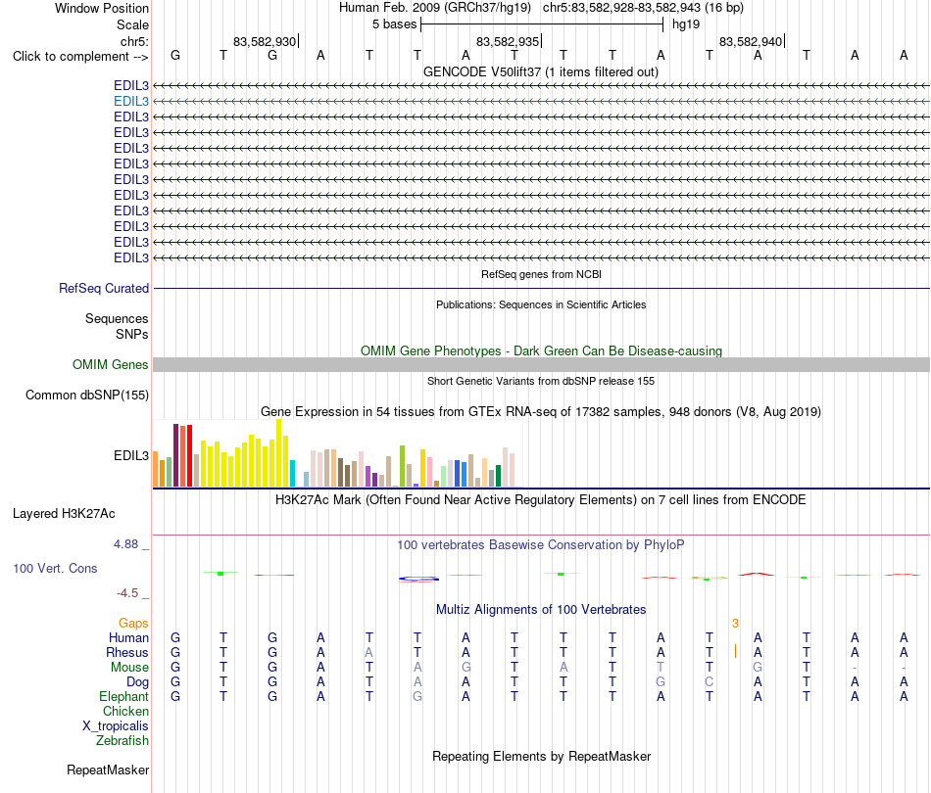Click the Rhesus alignment row label
This screenshot has height=793, width=931.
coord(127,652)
